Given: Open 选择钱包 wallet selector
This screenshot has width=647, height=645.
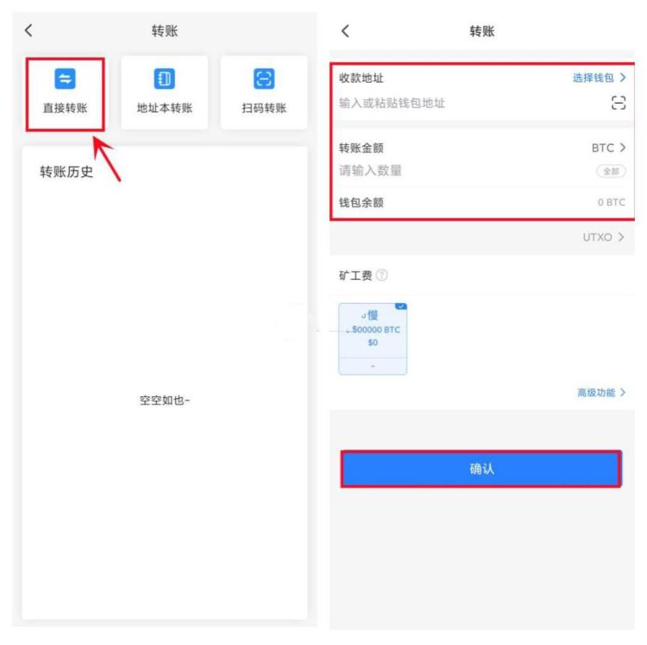Looking at the screenshot, I should [598, 79].
